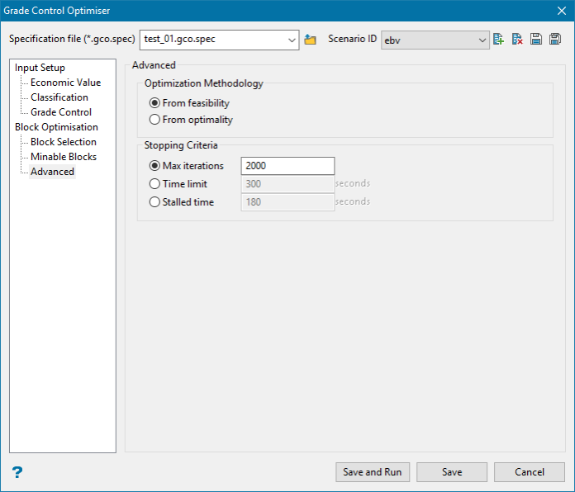Image resolution: width=575 pixels, height=492 pixels.
Task: Click the browse folder icon for the specification file
Action: tap(311, 39)
